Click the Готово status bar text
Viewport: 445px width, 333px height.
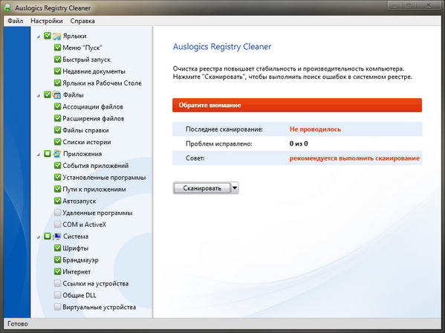pyautogui.click(x=18, y=323)
